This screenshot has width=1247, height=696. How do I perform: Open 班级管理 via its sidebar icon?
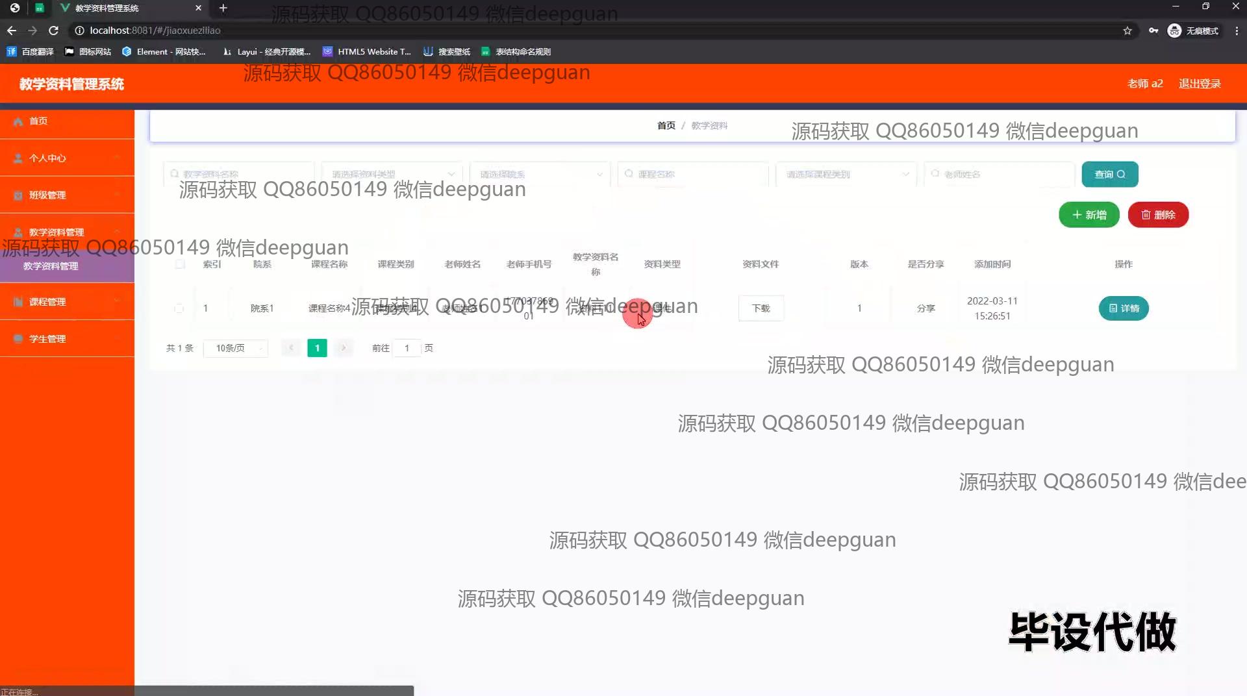(x=16, y=195)
